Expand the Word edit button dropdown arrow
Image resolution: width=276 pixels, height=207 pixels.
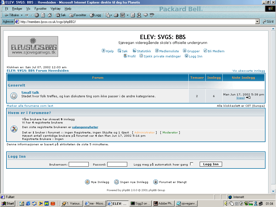(127, 15)
